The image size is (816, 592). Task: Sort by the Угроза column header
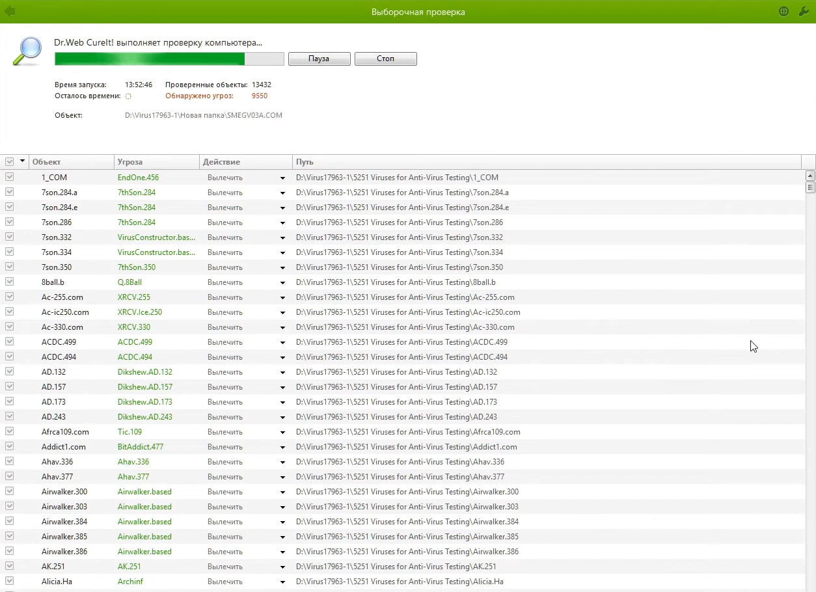pos(156,162)
